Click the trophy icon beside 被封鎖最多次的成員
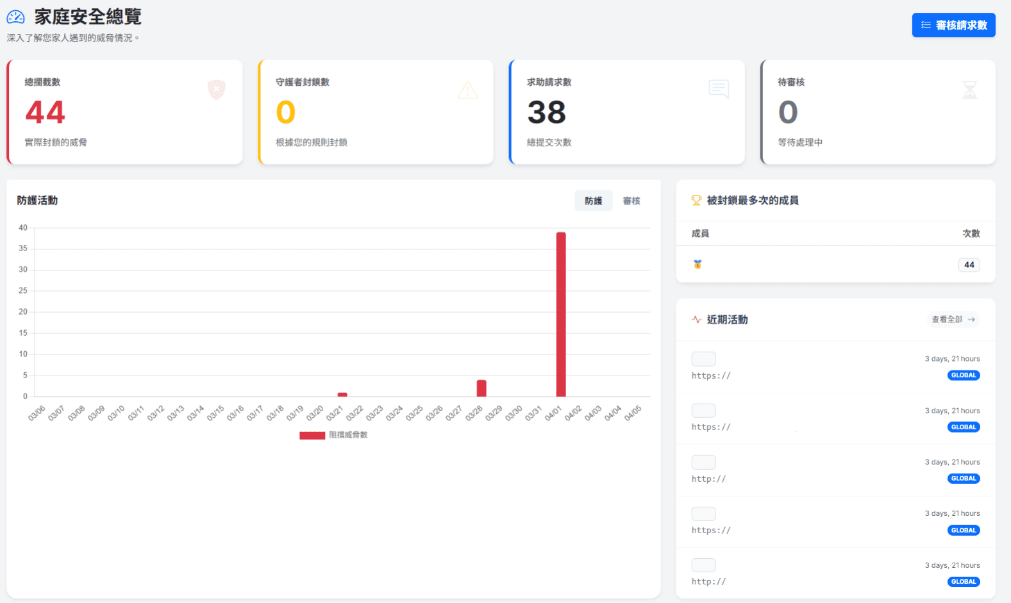 696,201
